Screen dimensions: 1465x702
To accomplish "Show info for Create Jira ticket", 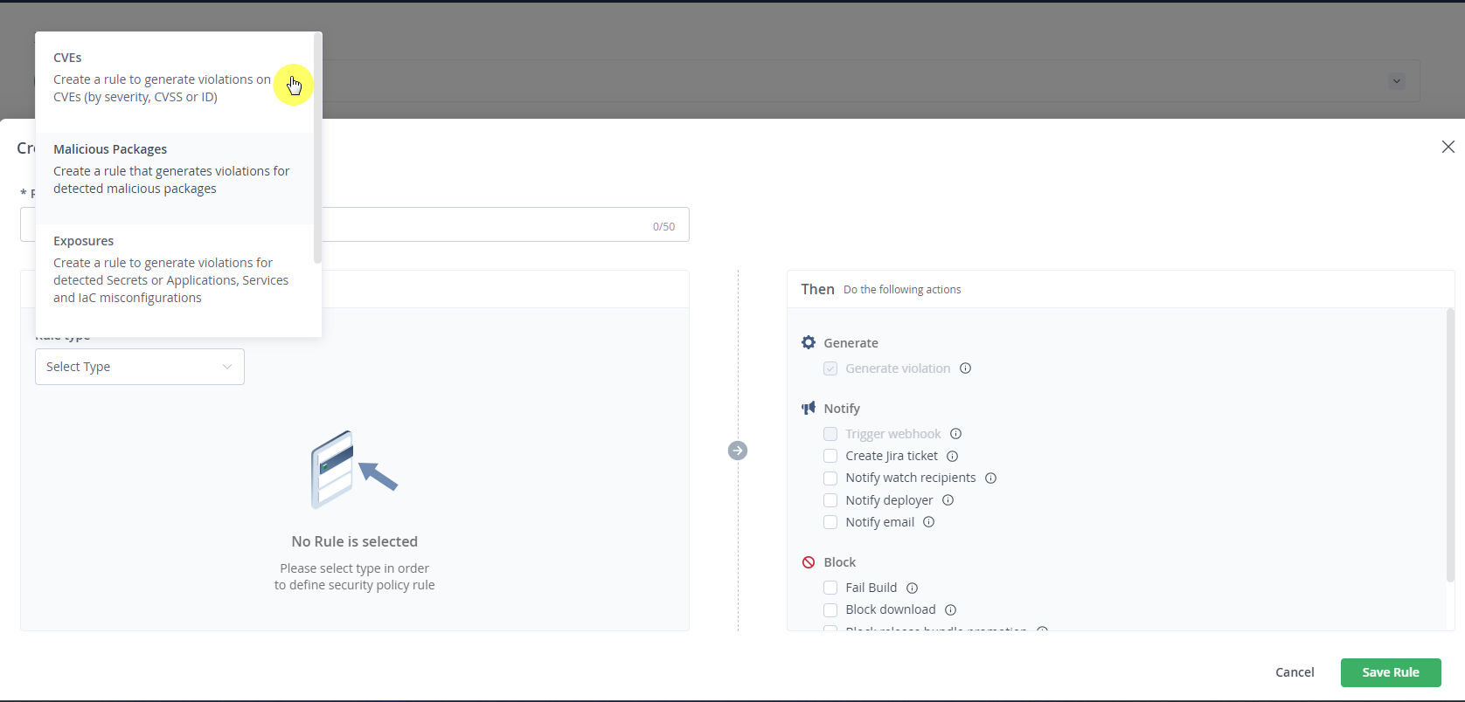I will click(x=953, y=456).
